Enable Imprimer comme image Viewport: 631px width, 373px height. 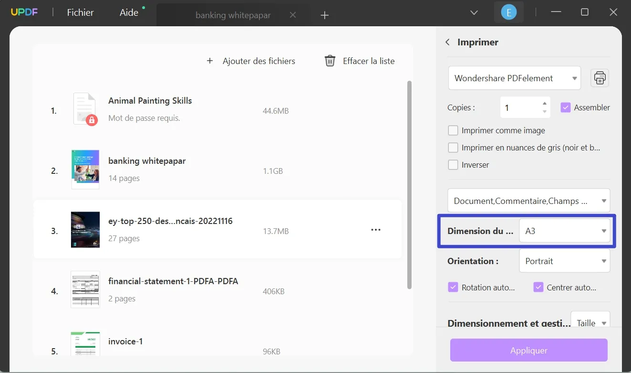click(x=453, y=130)
